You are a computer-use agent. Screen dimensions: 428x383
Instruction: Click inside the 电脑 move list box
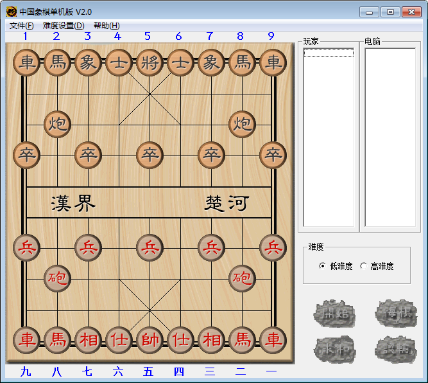[x=390, y=137]
